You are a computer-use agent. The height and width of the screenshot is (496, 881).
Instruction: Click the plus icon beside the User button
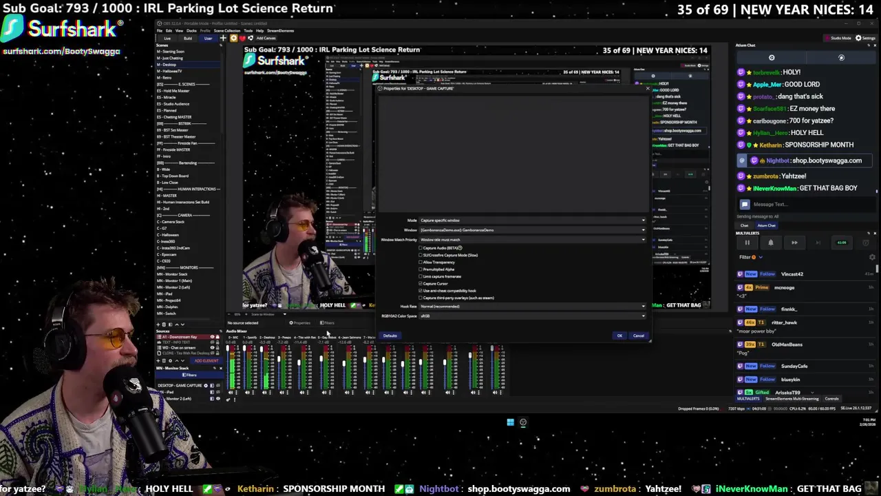223,38
